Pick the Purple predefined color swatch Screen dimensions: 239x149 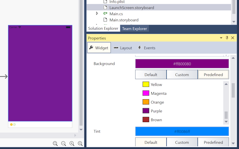point(146,111)
